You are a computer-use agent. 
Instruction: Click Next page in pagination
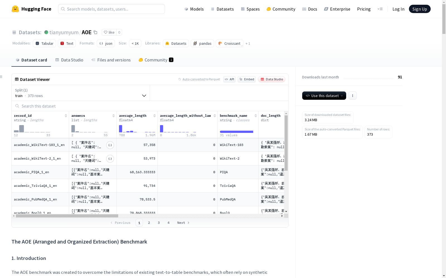[x=183, y=223]
